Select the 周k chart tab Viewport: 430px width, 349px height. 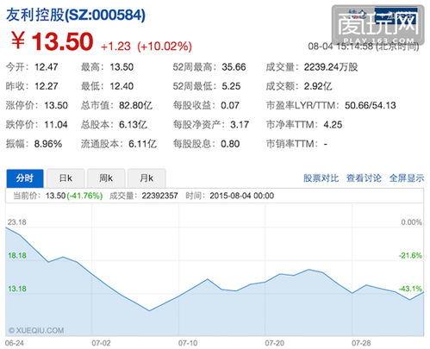tap(106, 178)
